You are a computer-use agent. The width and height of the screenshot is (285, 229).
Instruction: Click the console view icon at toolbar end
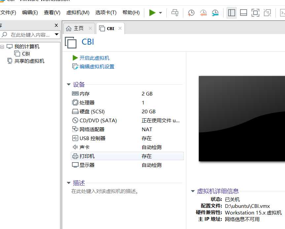pos(282,13)
